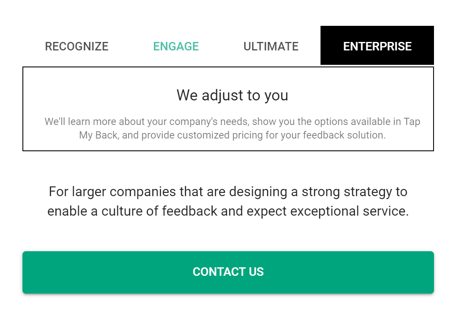Click the 'We adjust to you' heading
456x319 pixels.
(232, 95)
